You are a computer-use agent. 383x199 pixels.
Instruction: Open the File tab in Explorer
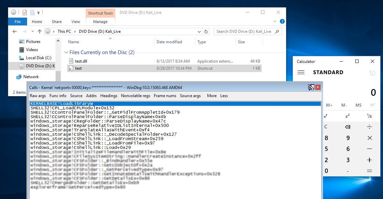tap(18, 22)
